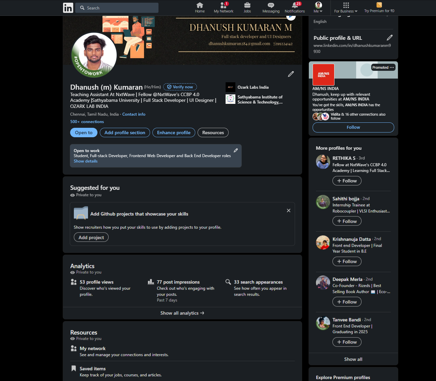Click the mutual connections avatars for AM/NS

click(x=321, y=116)
